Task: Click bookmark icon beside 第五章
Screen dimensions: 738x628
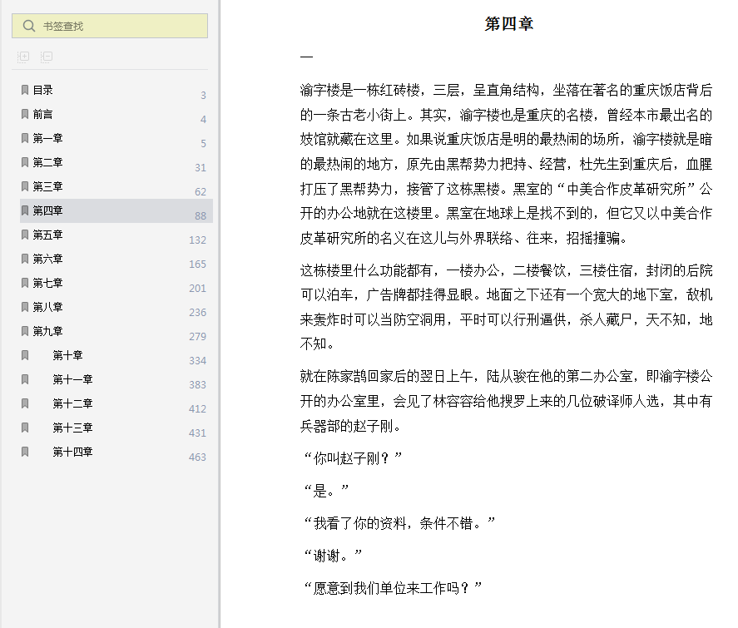Action: coord(25,235)
